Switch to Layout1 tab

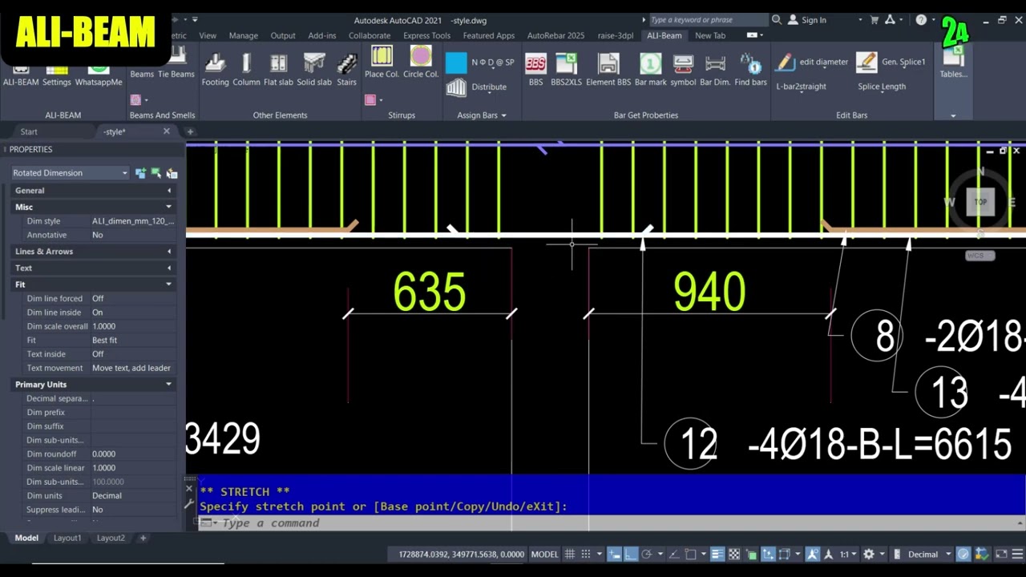tap(67, 538)
